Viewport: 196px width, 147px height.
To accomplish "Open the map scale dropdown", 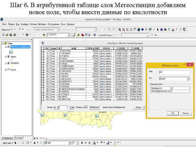I will point(69,35).
